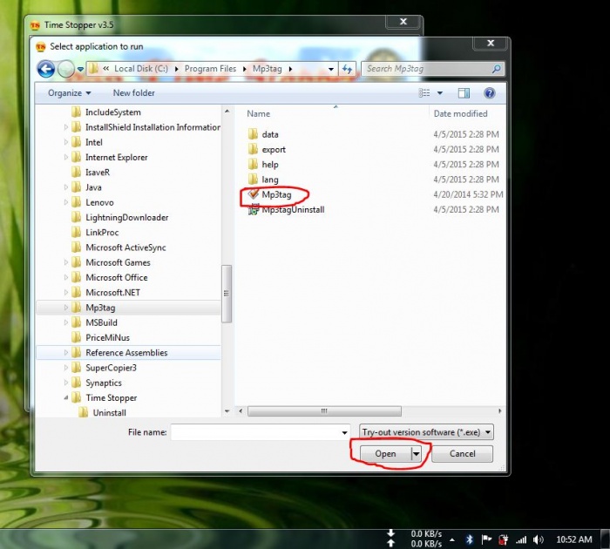Click the Bluetooth tray icon
610x549 pixels.
click(x=469, y=539)
